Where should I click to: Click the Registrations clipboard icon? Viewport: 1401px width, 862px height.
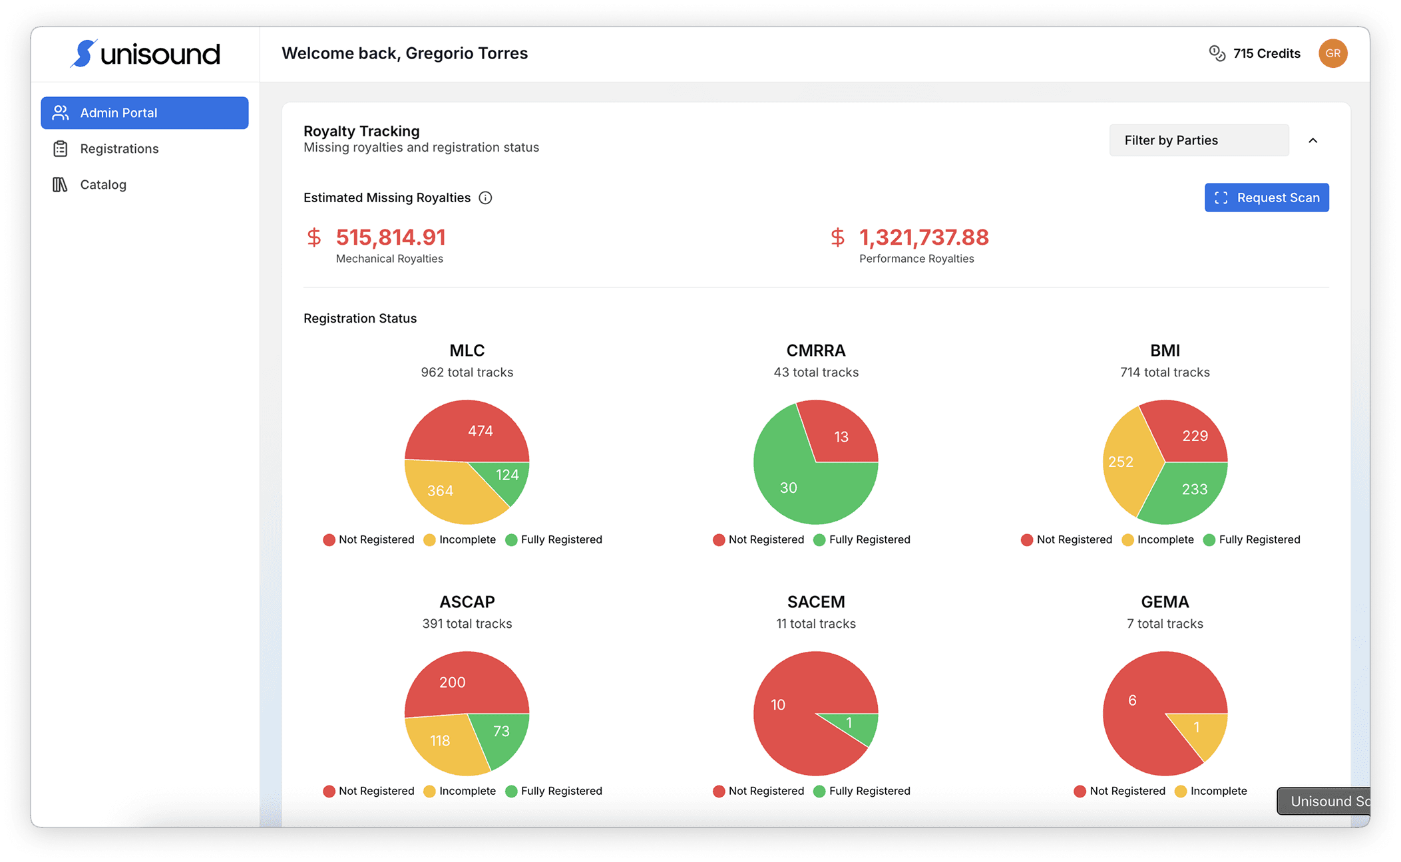point(61,149)
